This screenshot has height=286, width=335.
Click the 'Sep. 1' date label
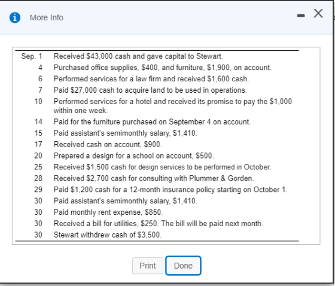32,56
